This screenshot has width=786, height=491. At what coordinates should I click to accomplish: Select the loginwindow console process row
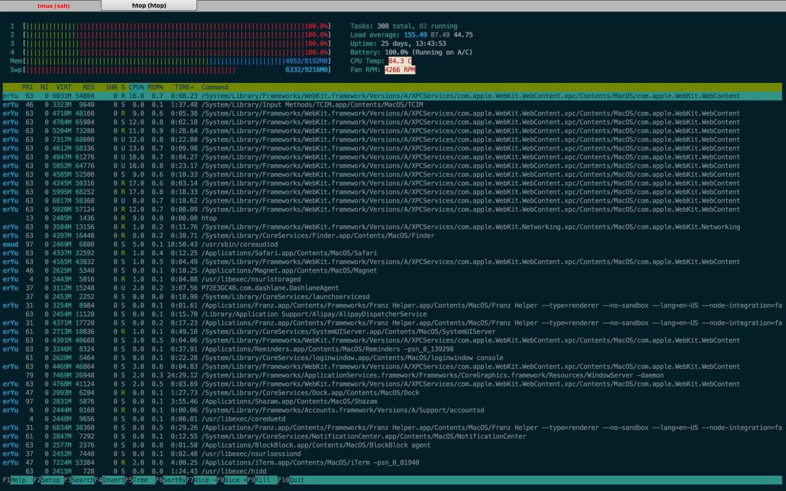coord(393,357)
